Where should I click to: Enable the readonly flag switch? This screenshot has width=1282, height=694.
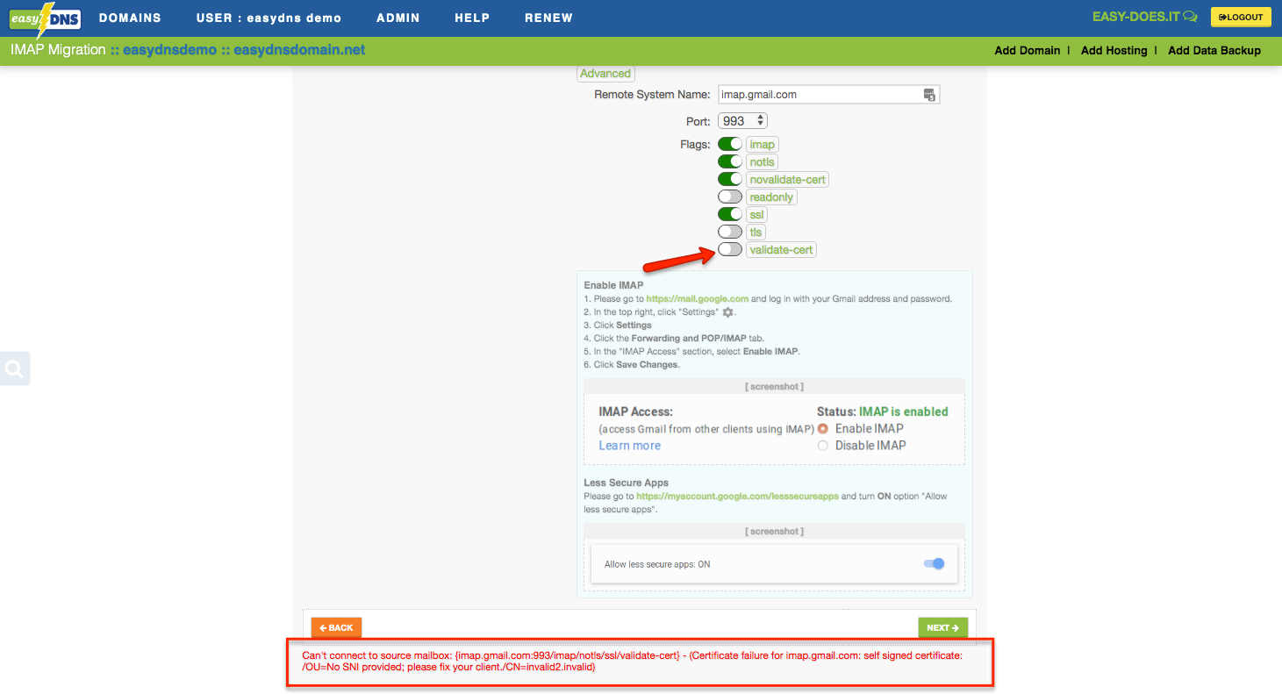point(730,197)
